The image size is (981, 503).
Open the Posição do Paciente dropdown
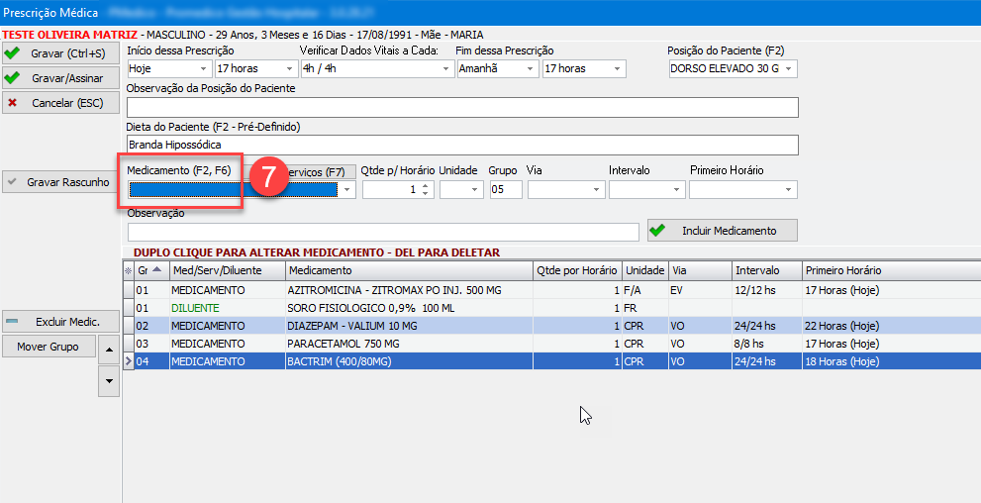(789, 69)
